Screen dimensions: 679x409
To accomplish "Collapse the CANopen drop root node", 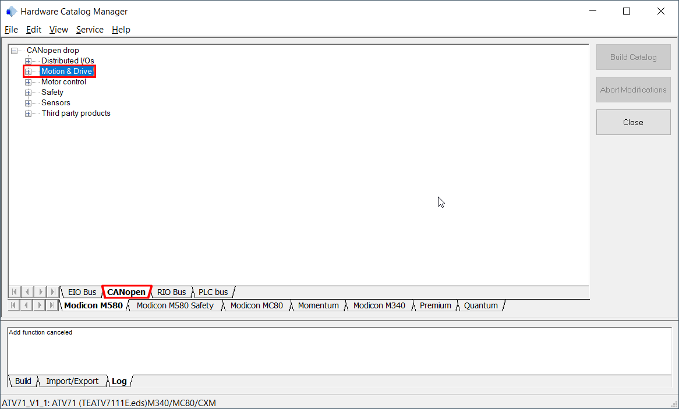I will pos(15,51).
